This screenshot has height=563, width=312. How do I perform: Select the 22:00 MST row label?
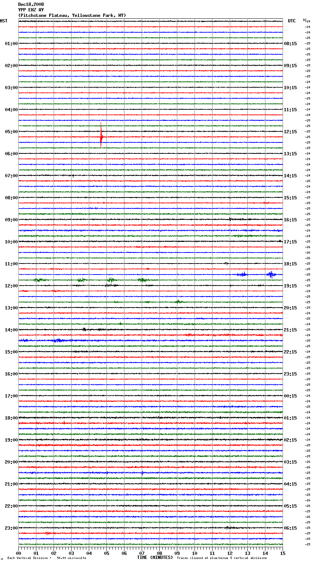click(11, 506)
